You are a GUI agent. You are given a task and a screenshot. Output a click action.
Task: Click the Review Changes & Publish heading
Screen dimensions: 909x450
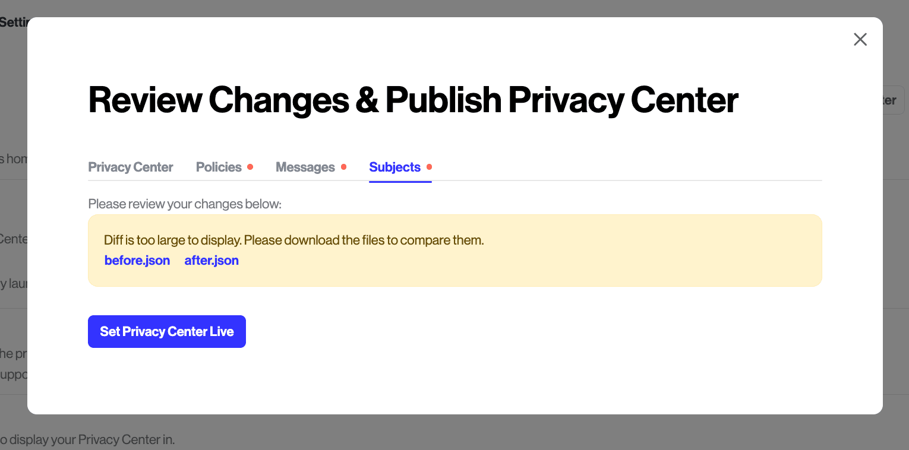pos(413,100)
